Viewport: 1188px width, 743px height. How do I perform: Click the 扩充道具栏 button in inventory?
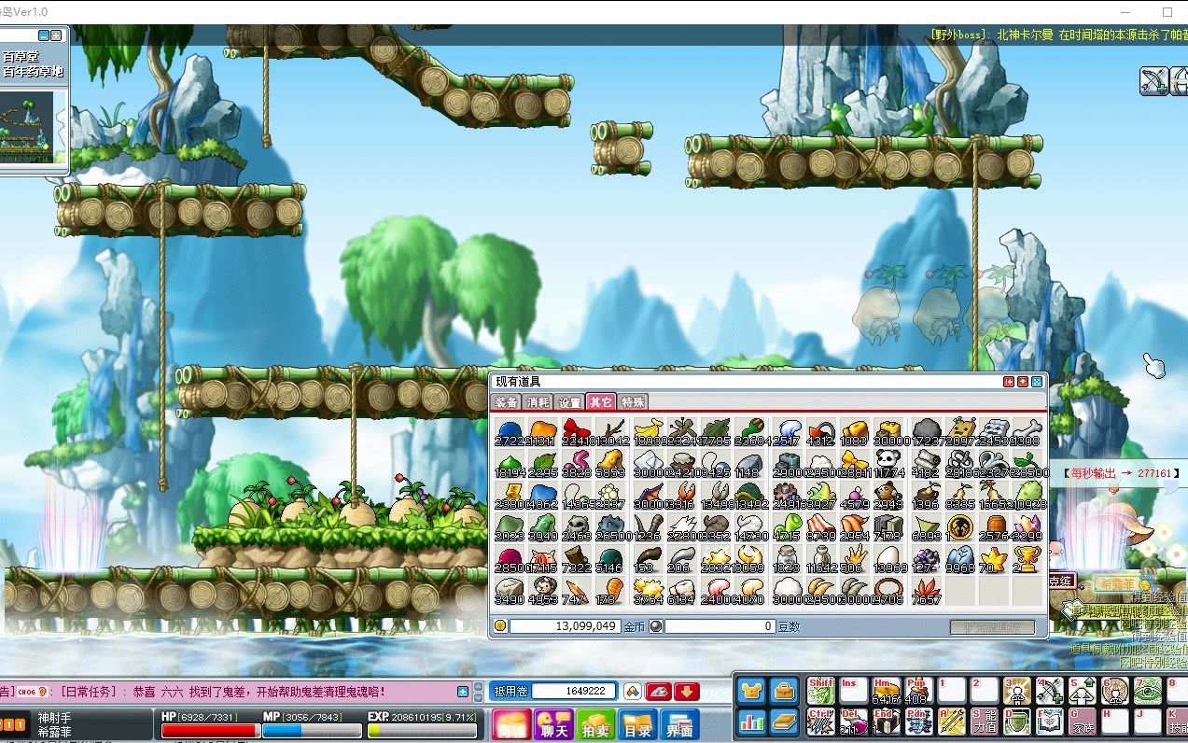coord(992,627)
